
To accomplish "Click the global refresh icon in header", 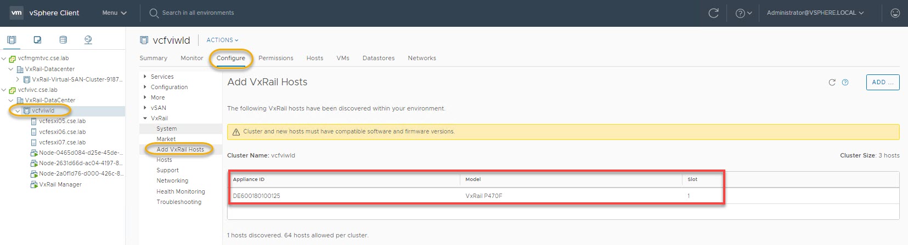I will (x=713, y=13).
